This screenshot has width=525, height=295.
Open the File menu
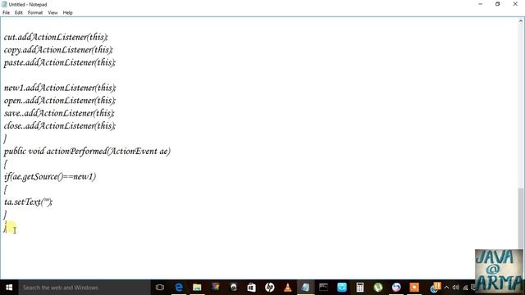(6, 13)
